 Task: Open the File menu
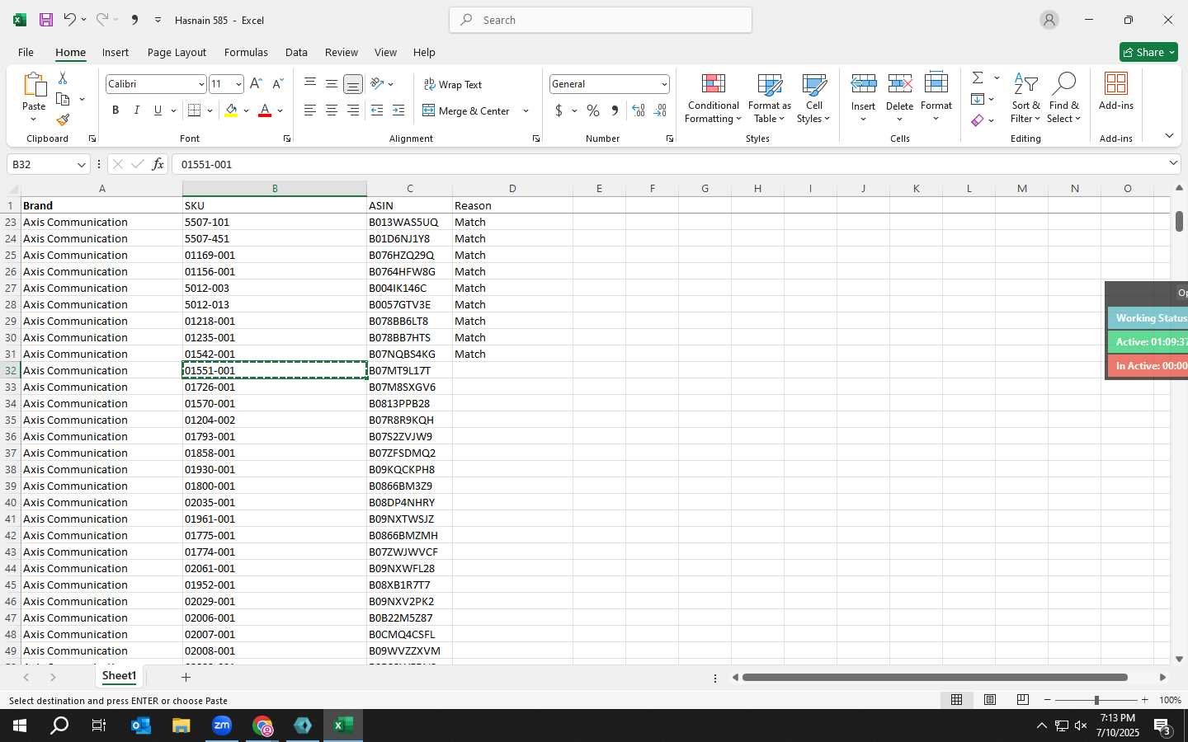click(x=26, y=52)
